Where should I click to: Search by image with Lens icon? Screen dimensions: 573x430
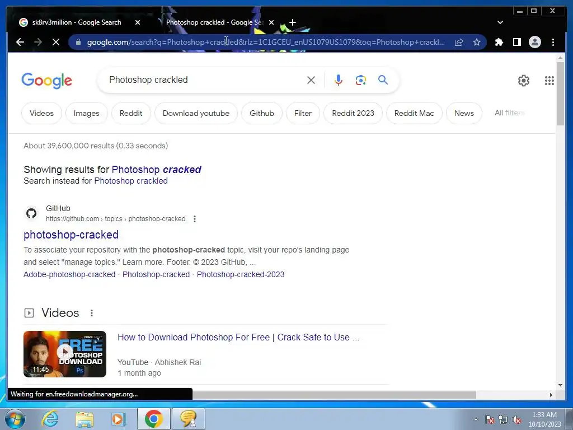(x=361, y=80)
